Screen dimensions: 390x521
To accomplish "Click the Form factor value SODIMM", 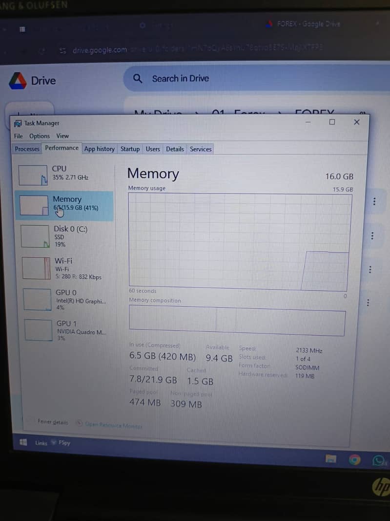I will coord(308,368).
